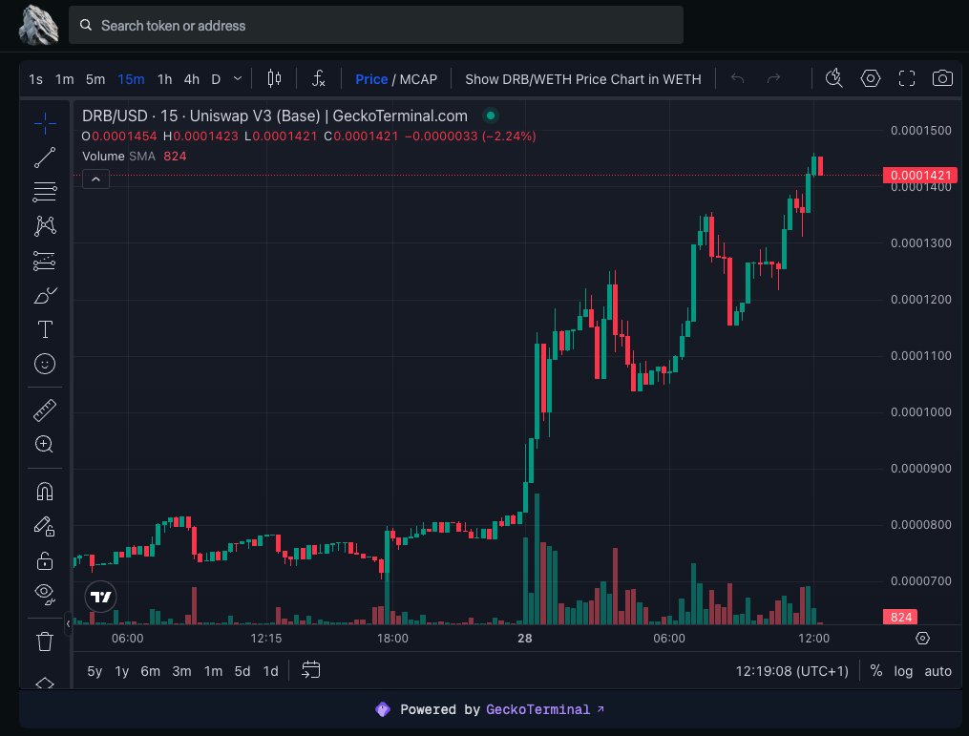The height and width of the screenshot is (736, 969).
Task: Set date range to 5d
Action: (242, 671)
